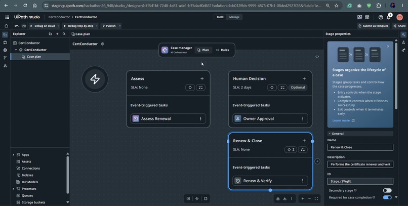Viewport: 408px width, 206px height.
Task: Click the download icon in bottom canvas toolbar
Action: tap(285, 199)
